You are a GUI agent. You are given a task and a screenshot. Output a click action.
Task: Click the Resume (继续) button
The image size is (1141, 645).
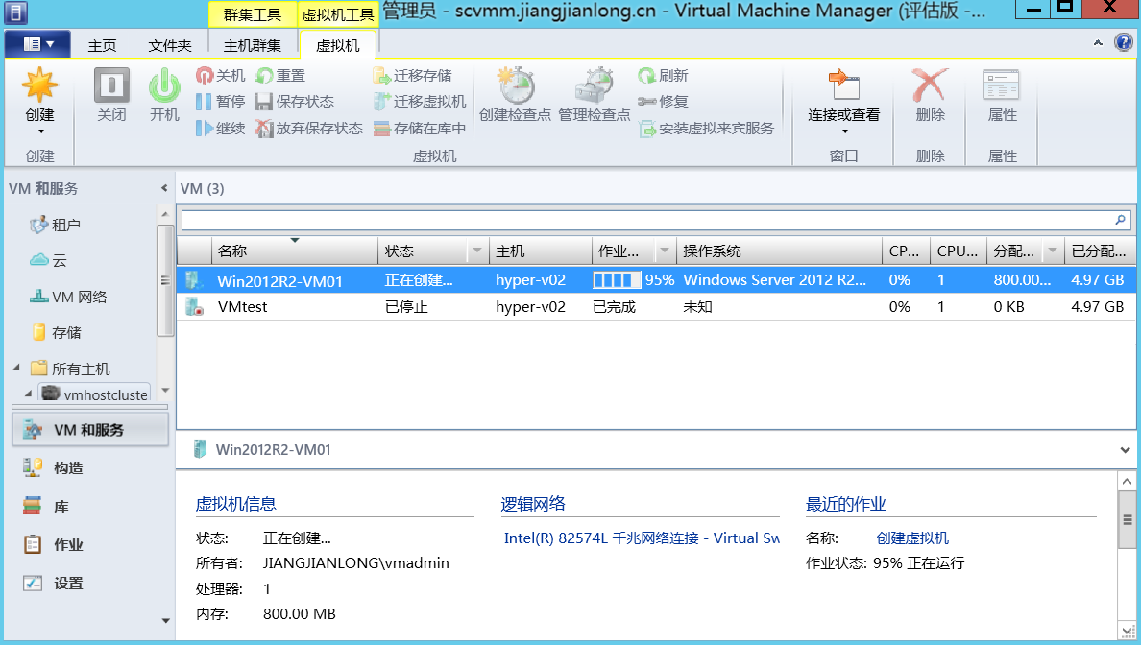(221, 129)
